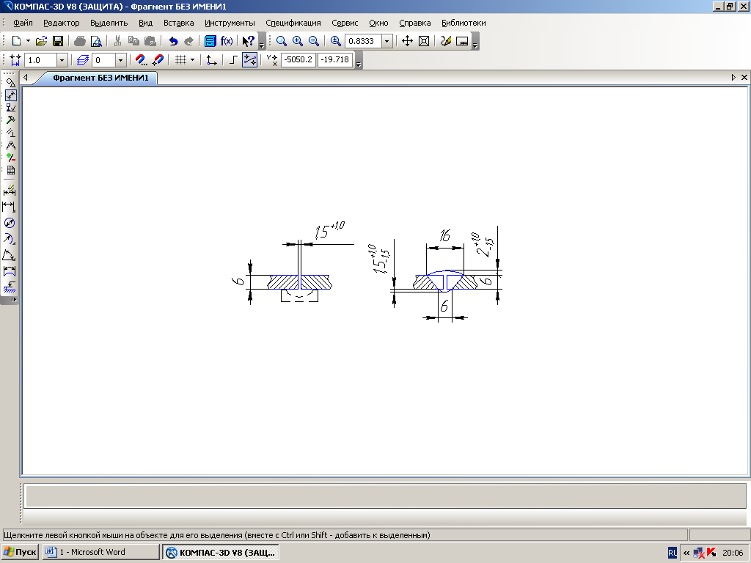Click the Undo arrow icon

point(173,41)
